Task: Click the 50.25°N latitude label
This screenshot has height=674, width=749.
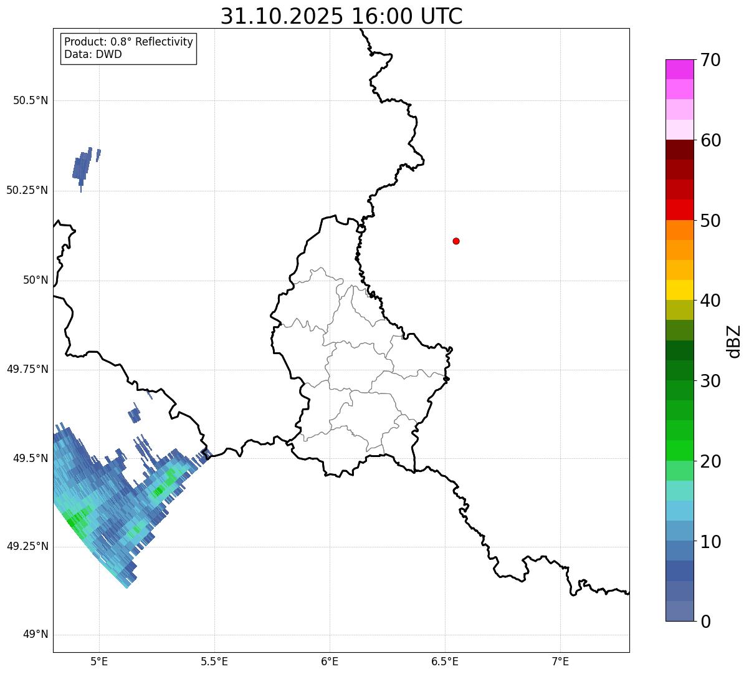Action: pos(27,190)
